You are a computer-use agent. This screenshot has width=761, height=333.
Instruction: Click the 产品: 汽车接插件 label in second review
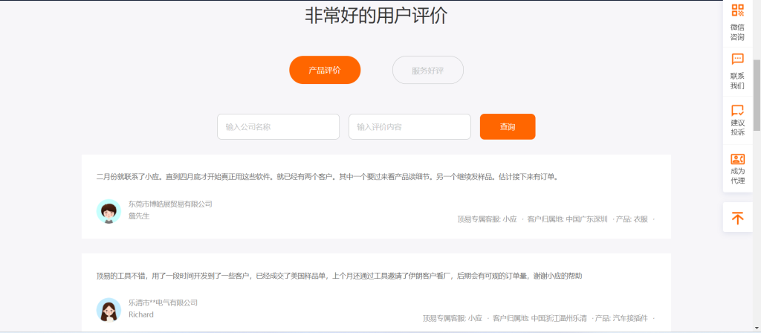(x=621, y=318)
